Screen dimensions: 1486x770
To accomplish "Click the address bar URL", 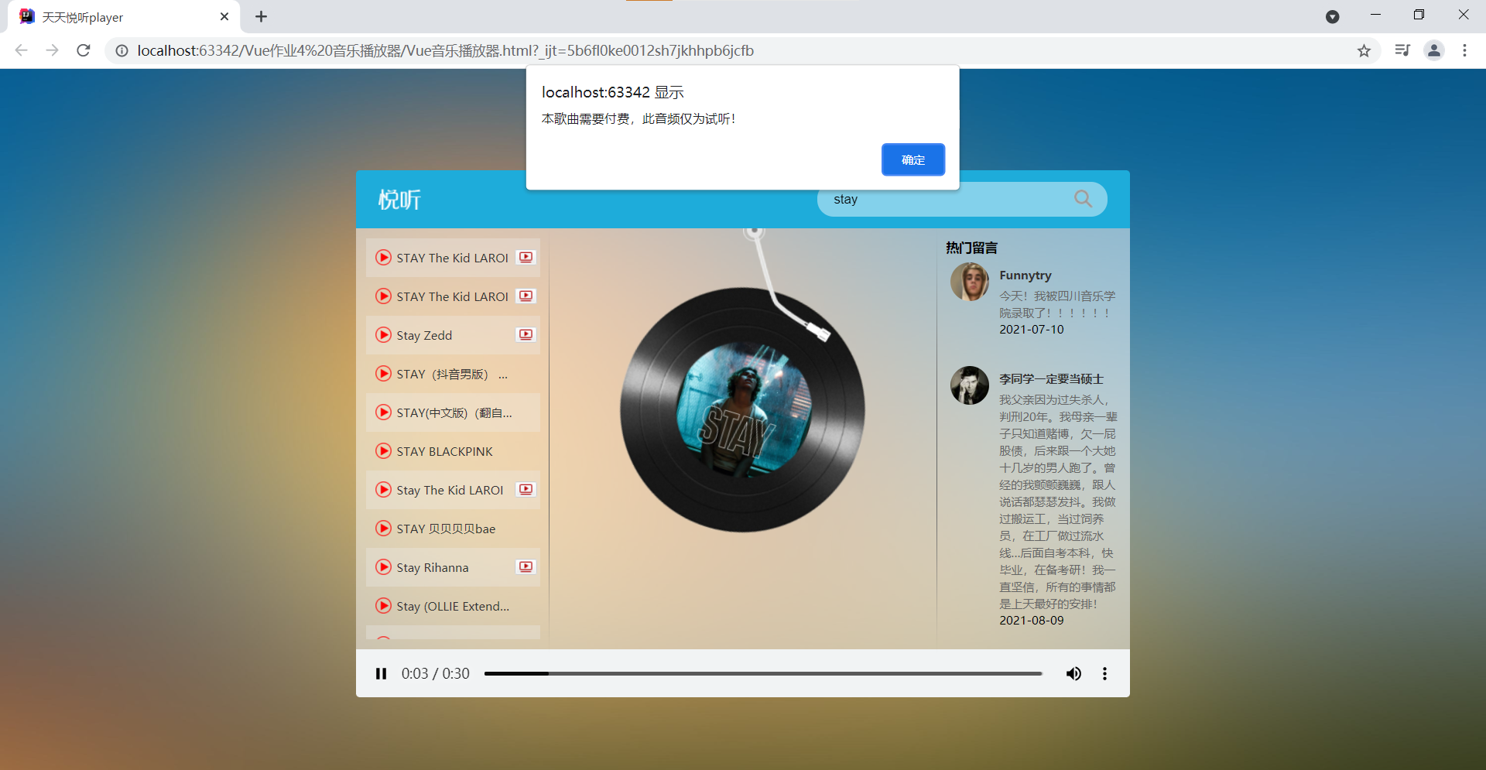I will pos(445,50).
